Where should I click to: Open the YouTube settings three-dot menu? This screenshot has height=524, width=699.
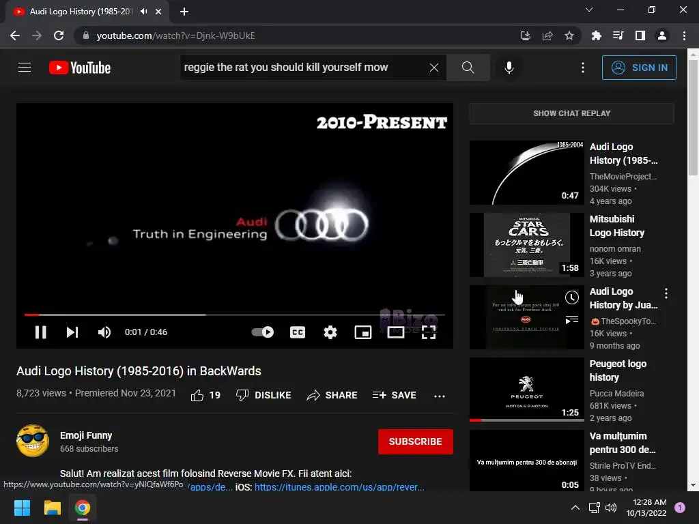(583, 68)
